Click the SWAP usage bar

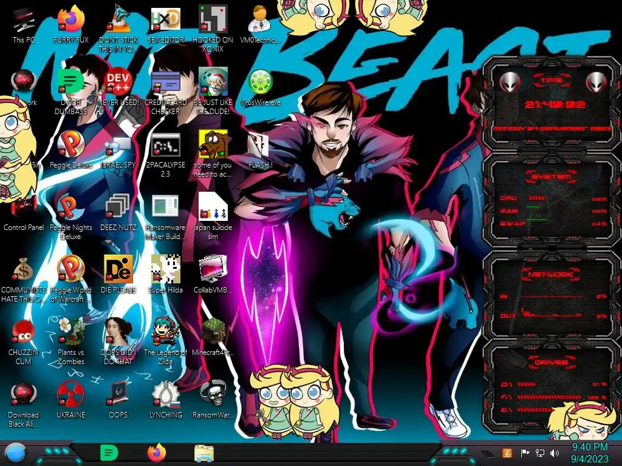(x=537, y=219)
